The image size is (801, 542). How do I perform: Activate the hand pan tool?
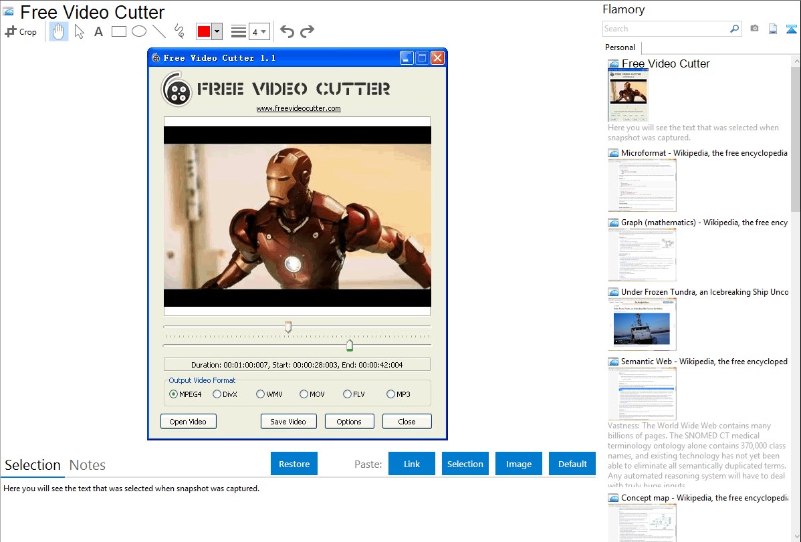pos(59,31)
